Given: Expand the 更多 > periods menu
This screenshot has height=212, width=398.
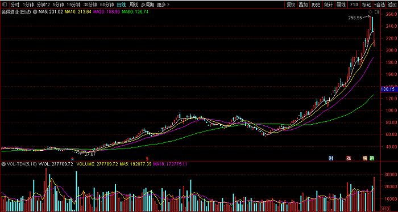Looking at the screenshot, I should pos(163,5).
